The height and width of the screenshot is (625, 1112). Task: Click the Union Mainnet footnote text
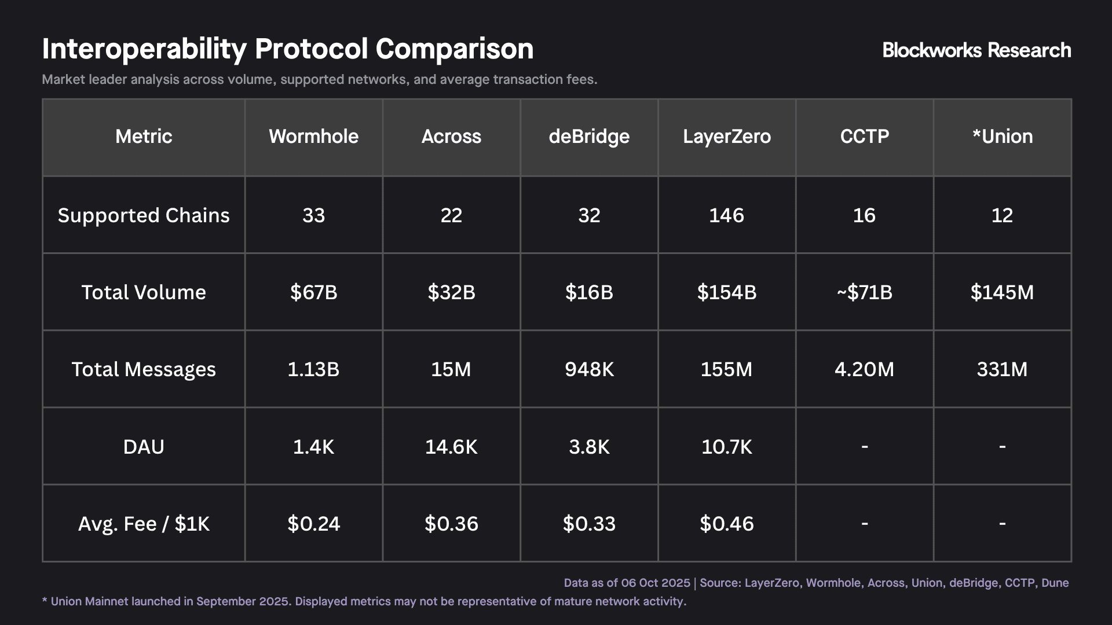click(x=364, y=601)
